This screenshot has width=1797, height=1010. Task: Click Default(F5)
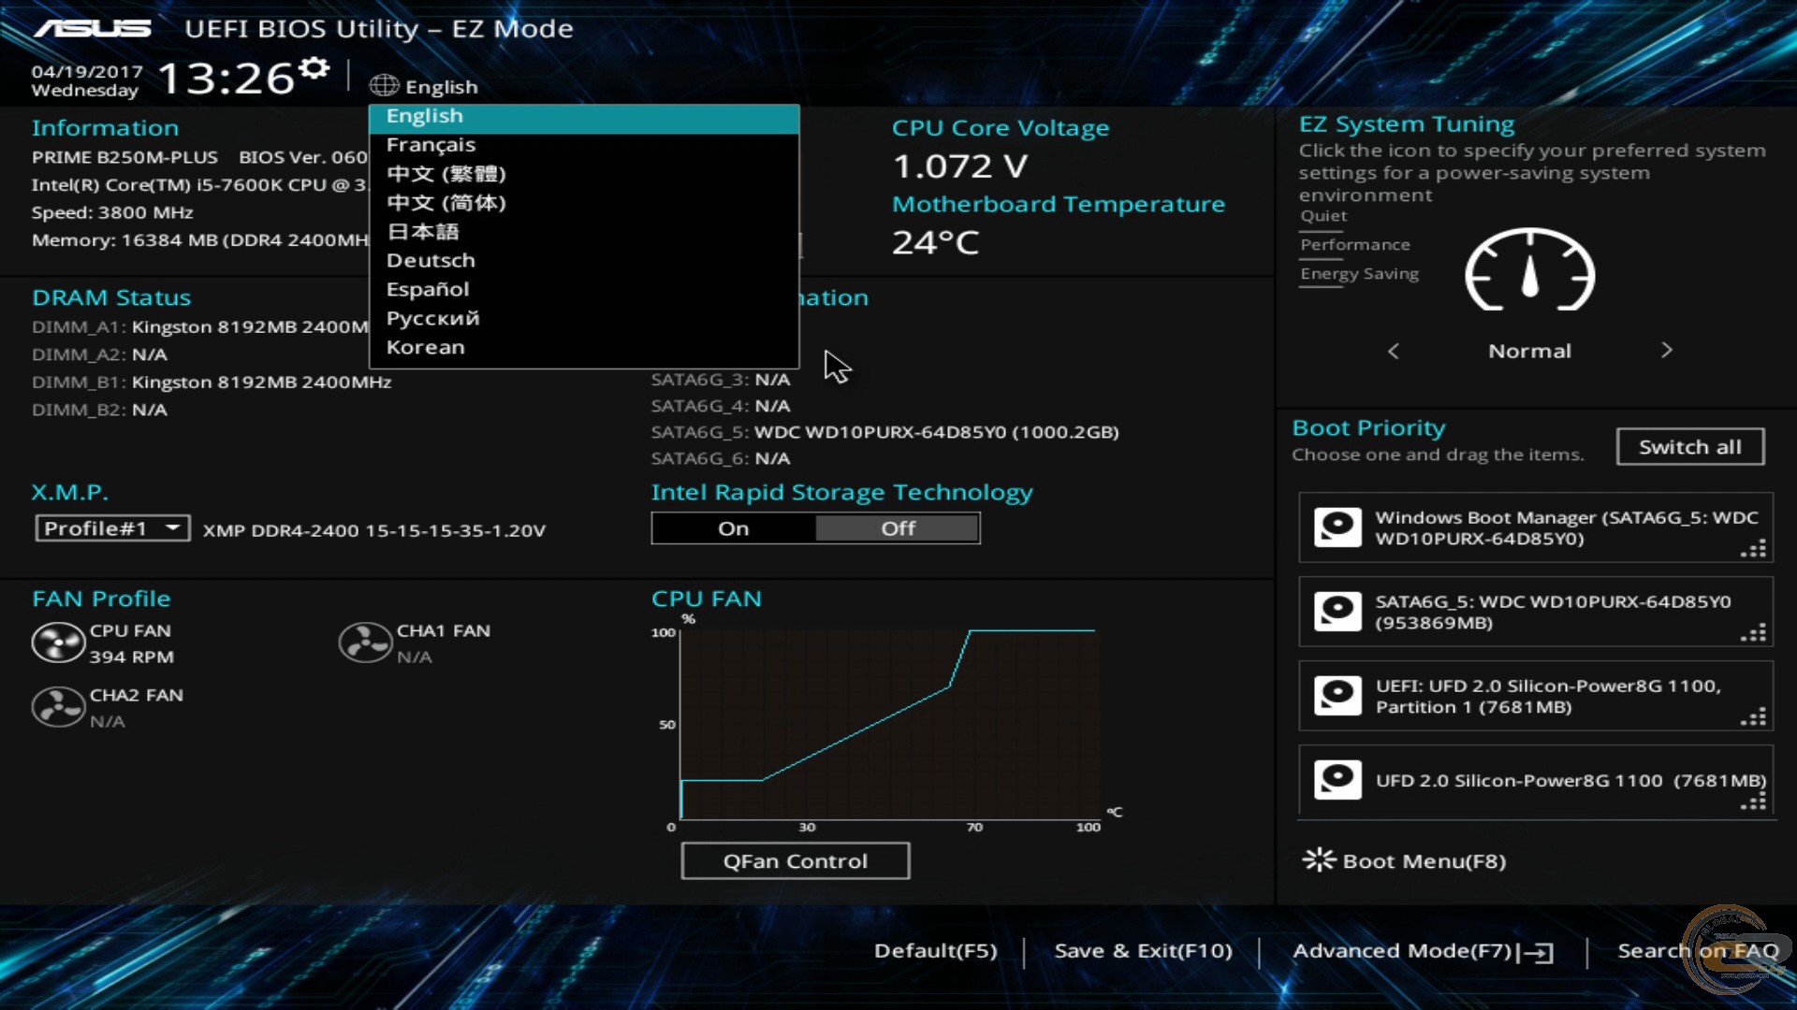[x=935, y=951]
